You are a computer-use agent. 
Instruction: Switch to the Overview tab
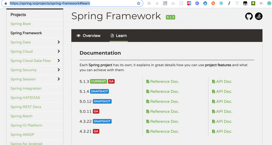[89, 36]
